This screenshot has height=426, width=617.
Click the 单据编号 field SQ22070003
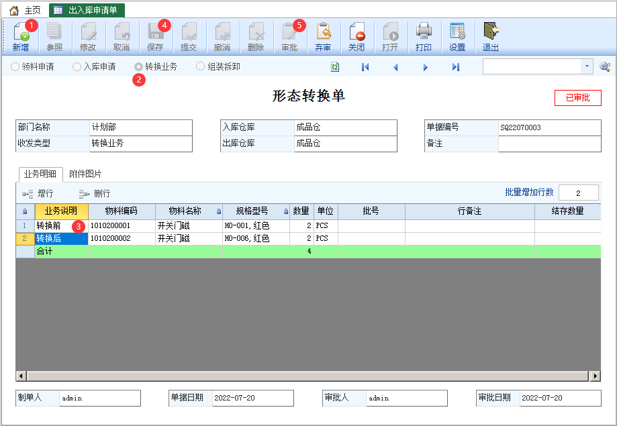pos(550,127)
